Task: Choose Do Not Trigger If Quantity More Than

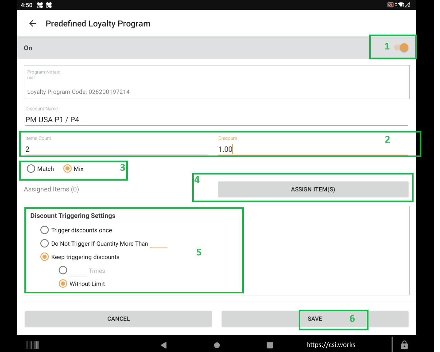Action: coord(44,243)
